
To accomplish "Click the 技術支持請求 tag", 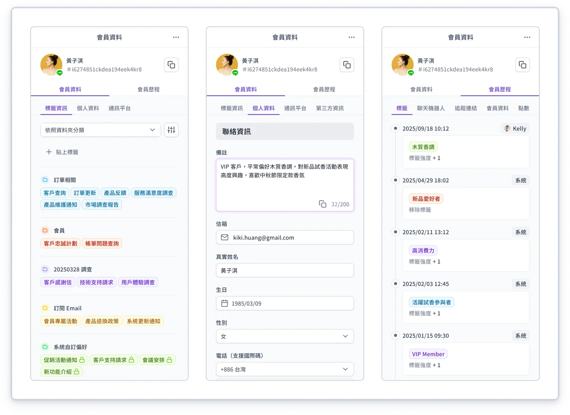I will (97, 282).
